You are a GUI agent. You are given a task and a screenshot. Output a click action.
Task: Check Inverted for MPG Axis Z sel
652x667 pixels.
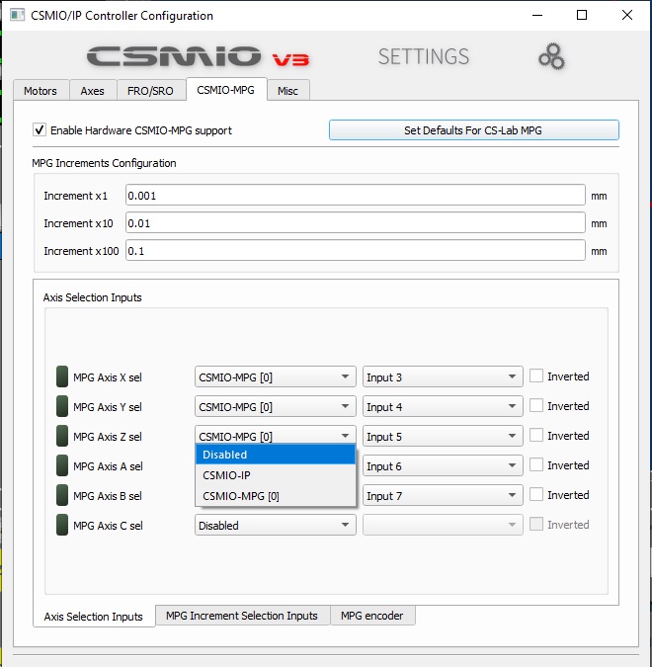[536, 436]
